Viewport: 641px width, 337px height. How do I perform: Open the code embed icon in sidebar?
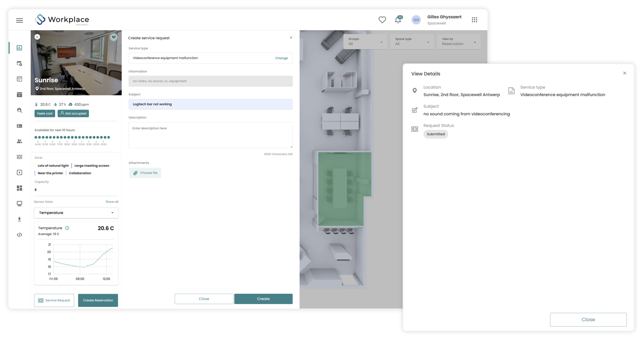tap(19, 235)
